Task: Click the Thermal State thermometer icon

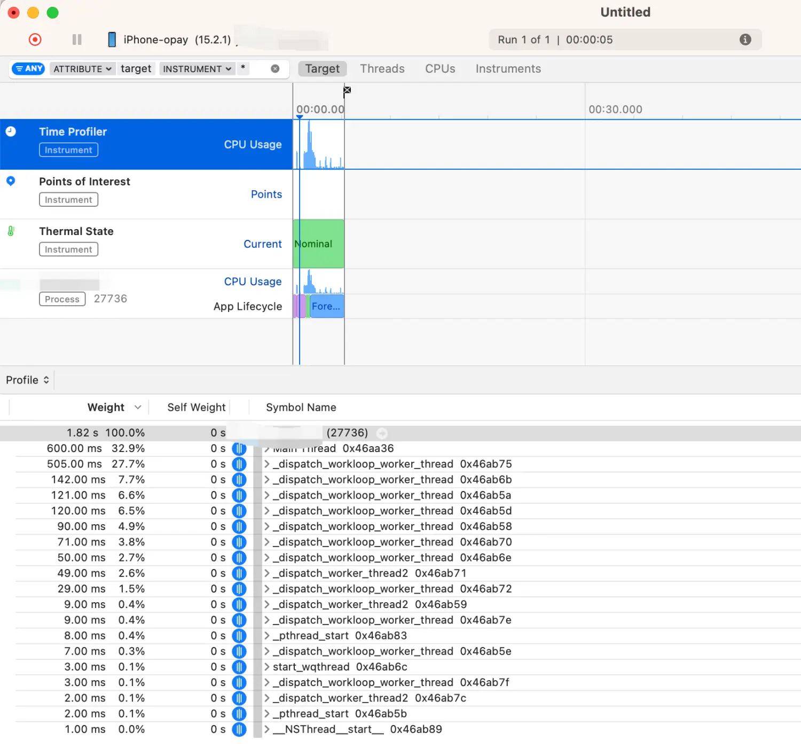Action: [x=11, y=231]
